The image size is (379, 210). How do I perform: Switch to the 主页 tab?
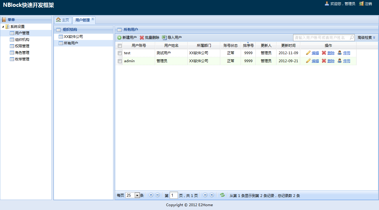pos(62,20)
